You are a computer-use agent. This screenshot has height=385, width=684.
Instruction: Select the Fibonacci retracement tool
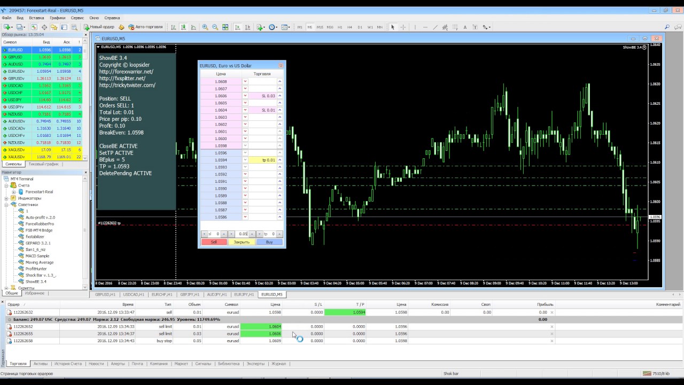pyautogui.click(x=455, y=27)
